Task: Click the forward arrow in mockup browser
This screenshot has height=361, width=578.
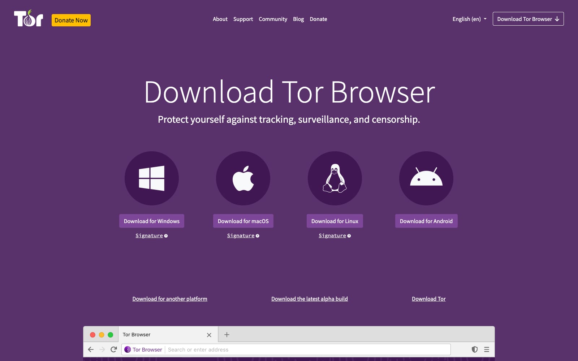Action: click(x=102, y=349)
